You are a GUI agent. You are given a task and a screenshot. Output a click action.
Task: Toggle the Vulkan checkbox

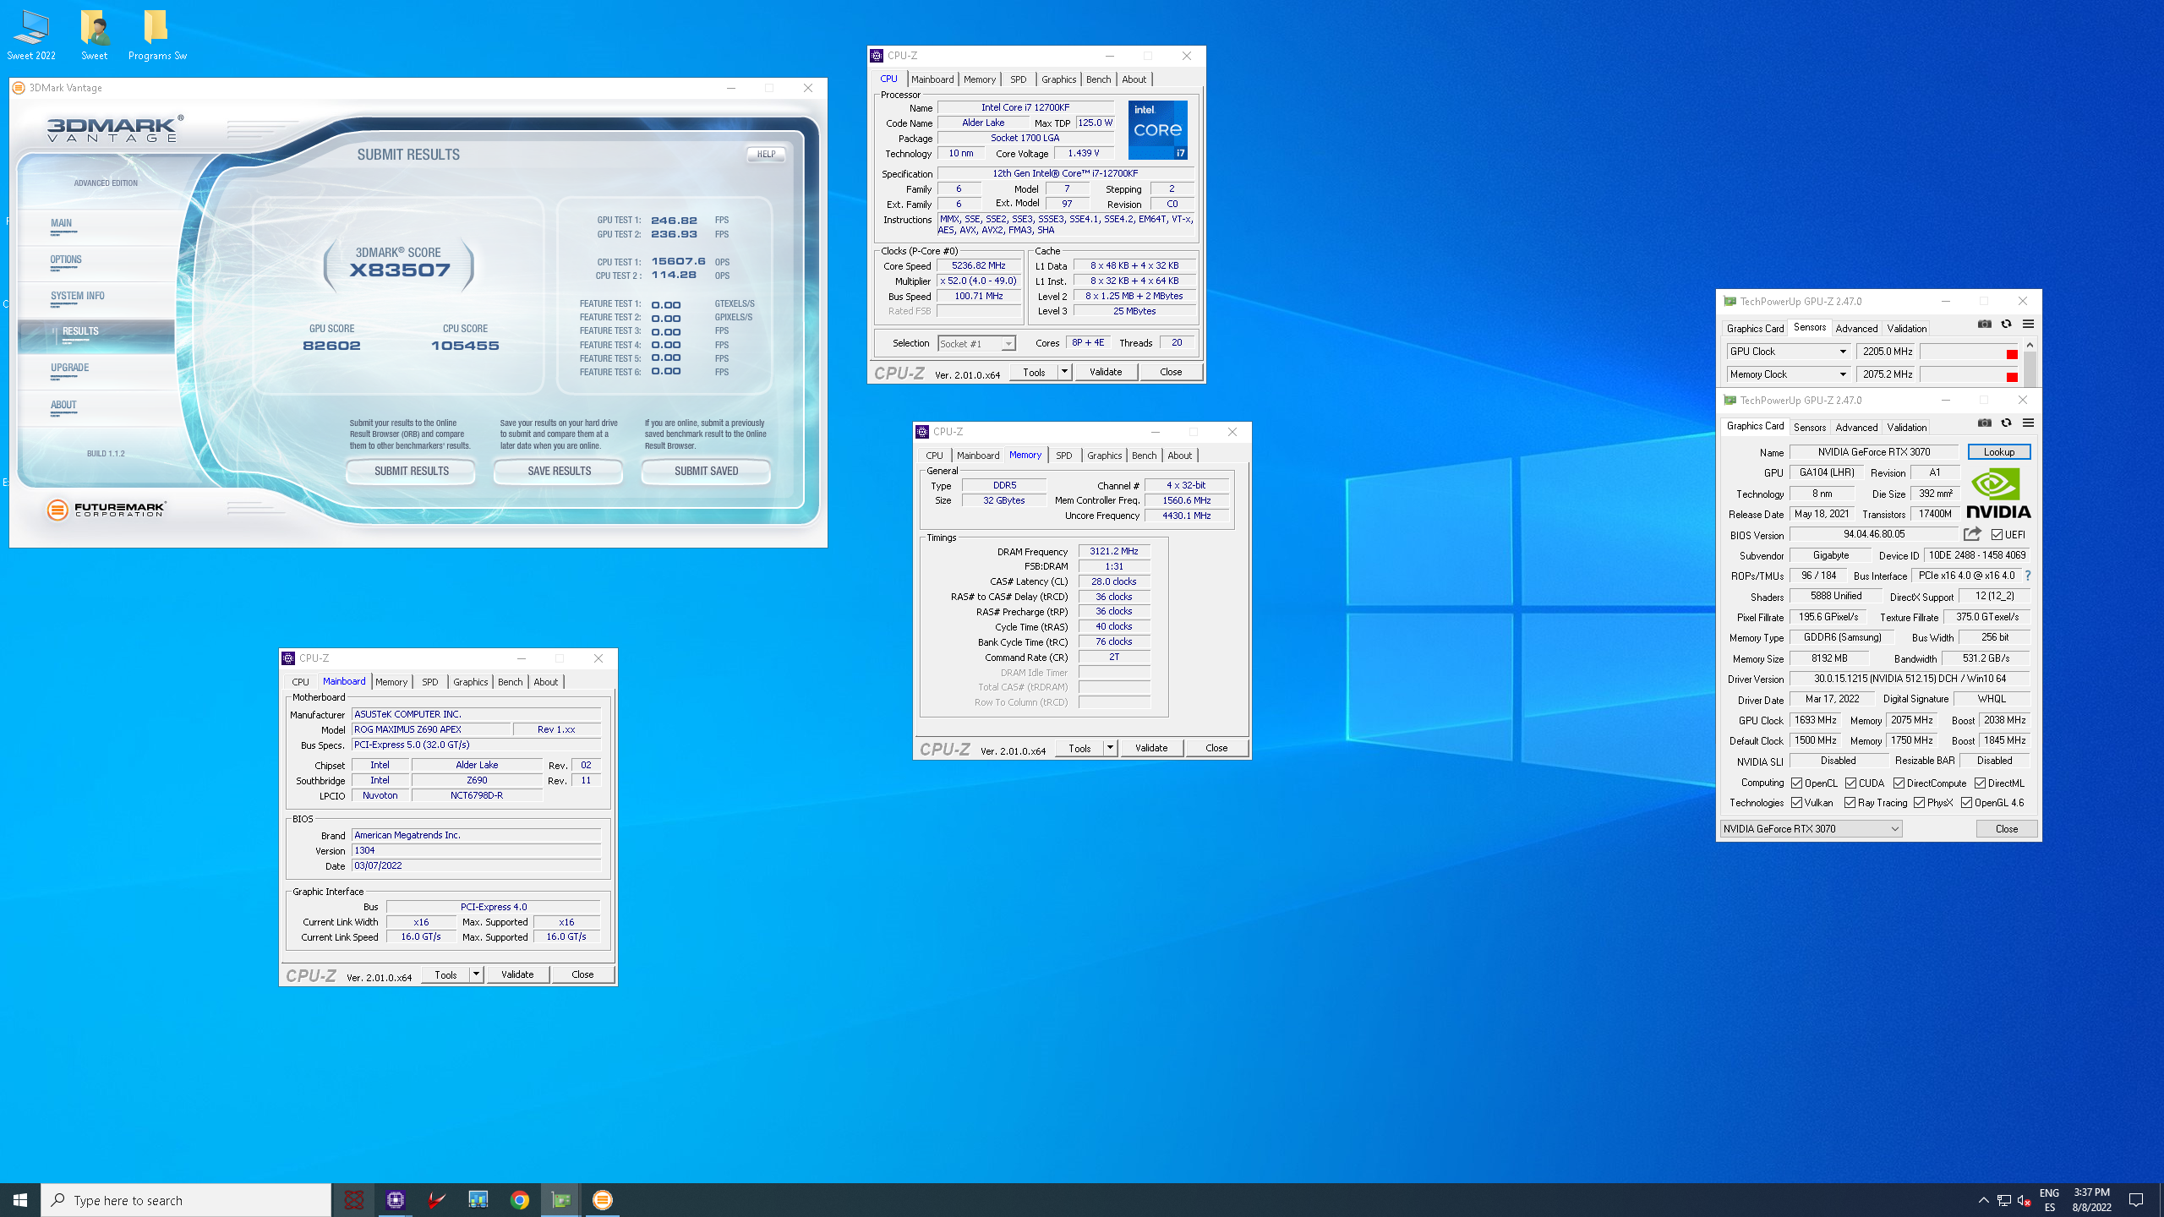[x=1797, y=803]
